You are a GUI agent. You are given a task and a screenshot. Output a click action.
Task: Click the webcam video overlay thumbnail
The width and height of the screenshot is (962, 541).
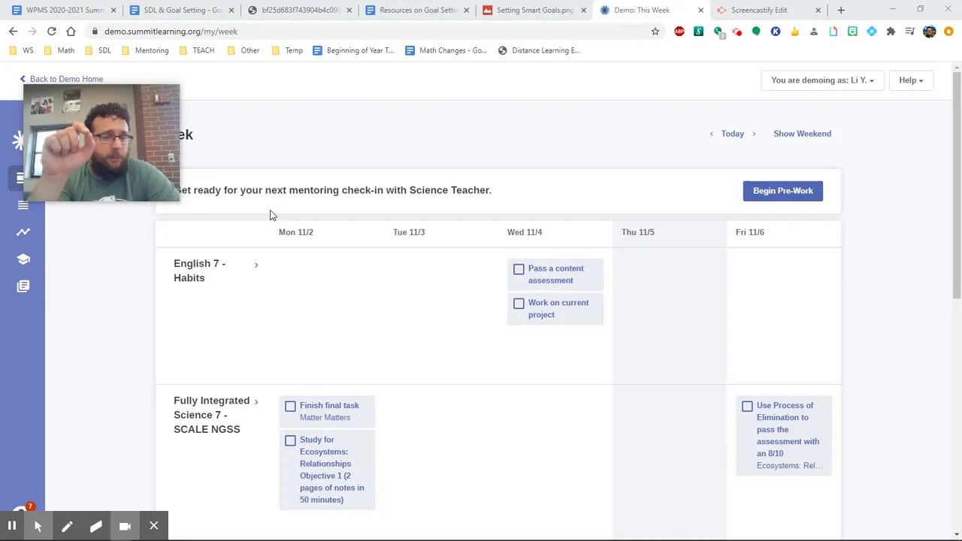[101, 143]
